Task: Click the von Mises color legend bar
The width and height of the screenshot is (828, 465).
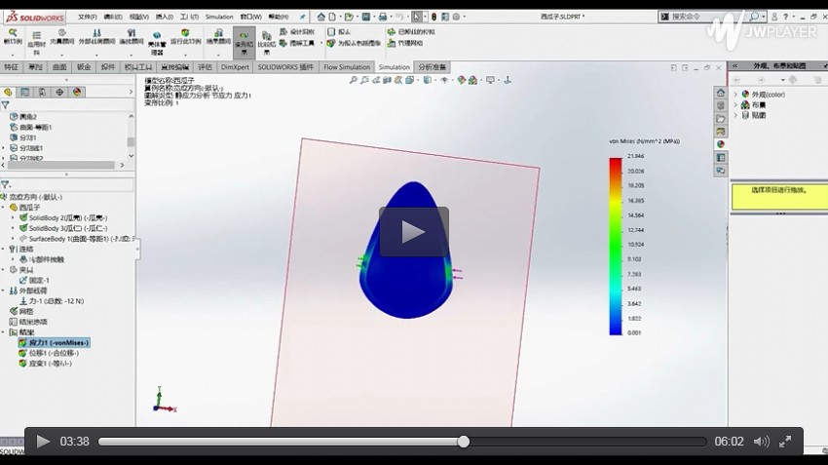Action: pos(616,246)
